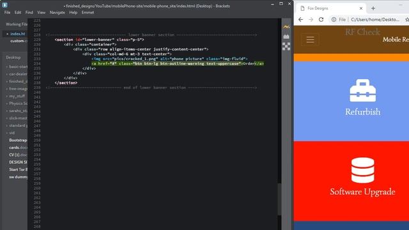Open a new Chrome tab with the plus icon

tap(373, 8)
